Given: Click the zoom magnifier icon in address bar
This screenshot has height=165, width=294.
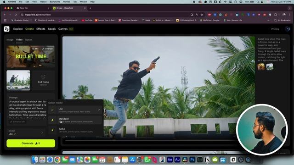Looking at the screenshot, I should 197,15.
